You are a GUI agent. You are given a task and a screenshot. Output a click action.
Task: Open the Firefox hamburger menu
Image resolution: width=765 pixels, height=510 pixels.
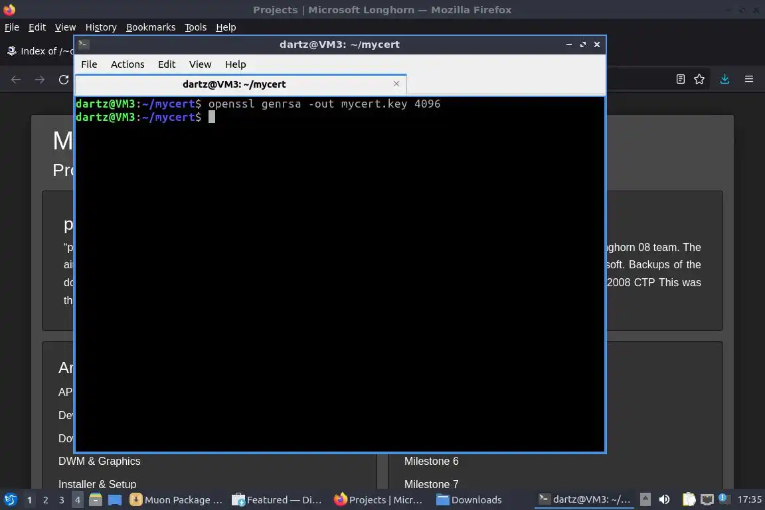[749, 79]
